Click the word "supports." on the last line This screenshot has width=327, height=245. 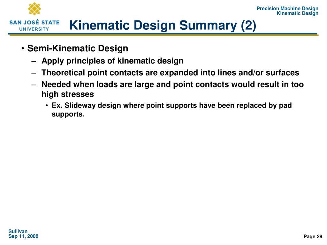[x=68, y=114]
